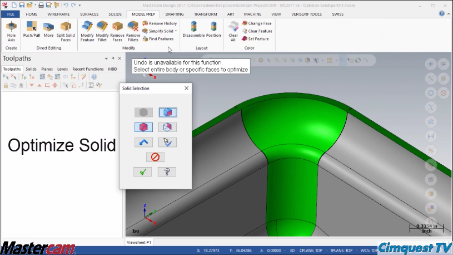Toggle the Face selection button in Solid Selection

tap(168, 112)
